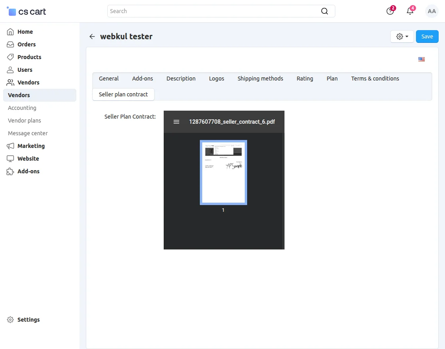
Task: Click the CS-Cart logo
Action: pyautogui.click(x=27, y=12)
